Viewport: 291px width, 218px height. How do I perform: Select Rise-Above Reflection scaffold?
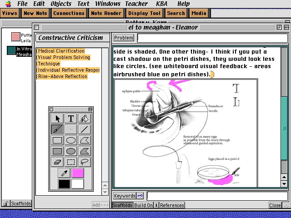coord(62,76)
